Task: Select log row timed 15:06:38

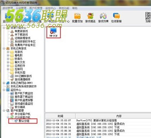Action: click(98, 131)
